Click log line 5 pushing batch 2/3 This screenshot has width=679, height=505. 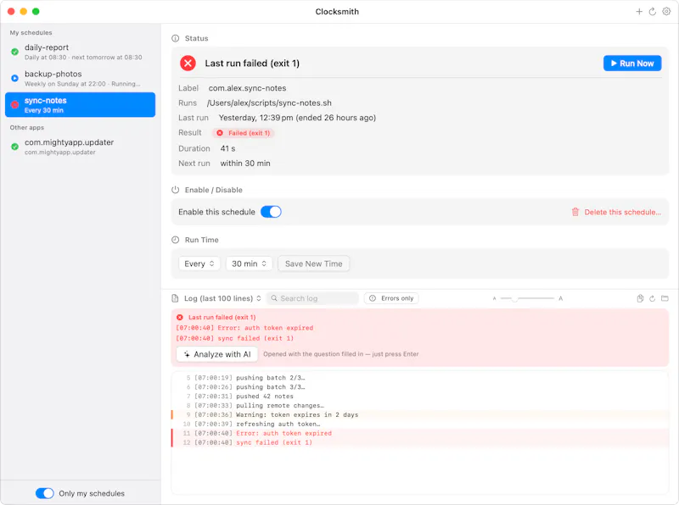coord(420,377)
